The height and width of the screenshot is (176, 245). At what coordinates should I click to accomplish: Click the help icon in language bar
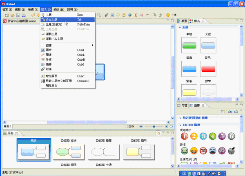coord(219,174)
